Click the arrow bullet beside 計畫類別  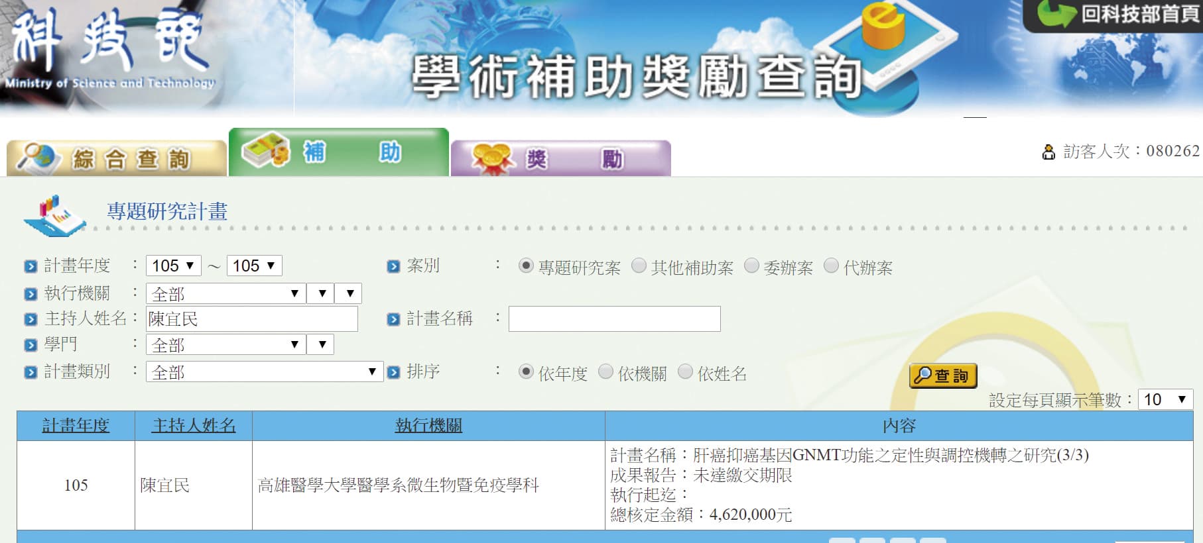(x=31, y=372)
